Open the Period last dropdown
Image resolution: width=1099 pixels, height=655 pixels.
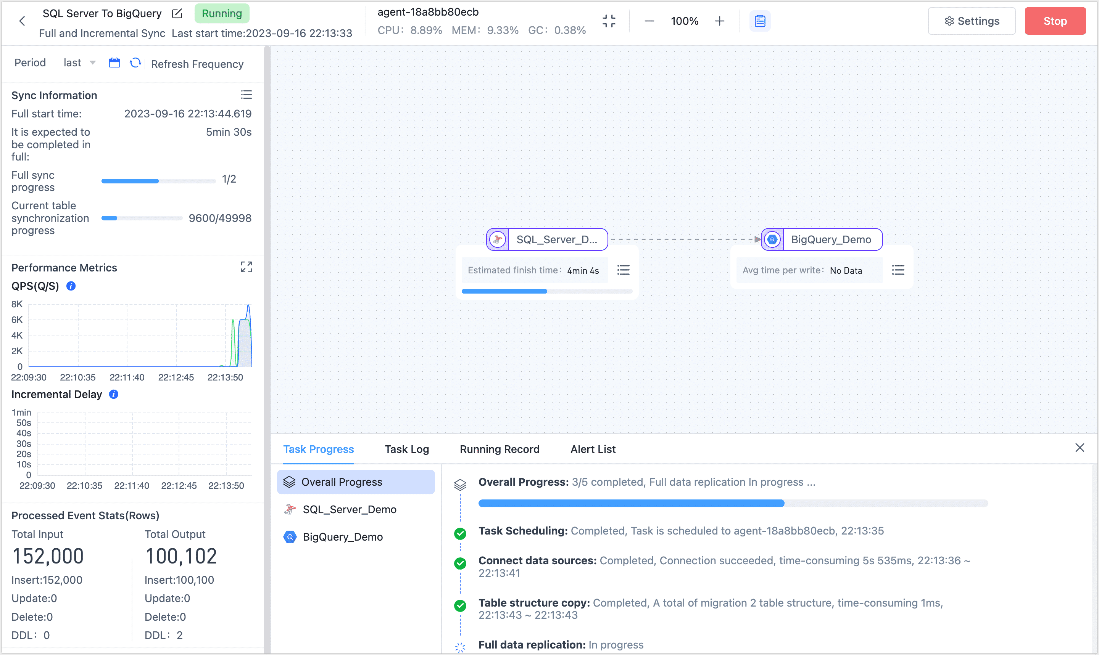(x=79, y=63)
